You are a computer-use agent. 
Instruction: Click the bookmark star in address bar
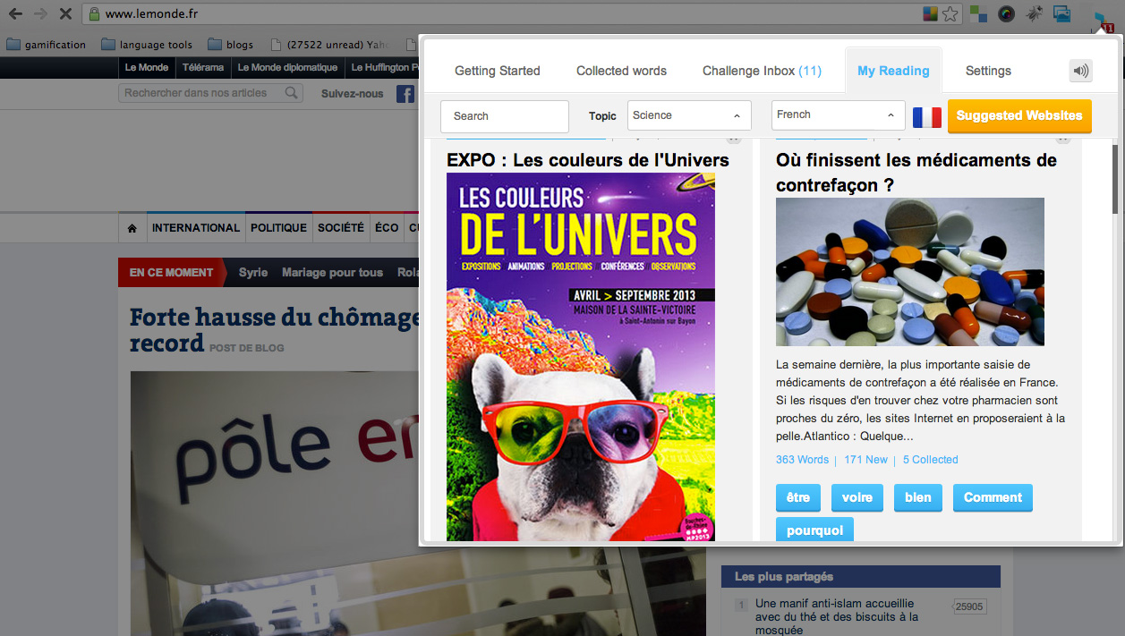(x=950, y=13)
